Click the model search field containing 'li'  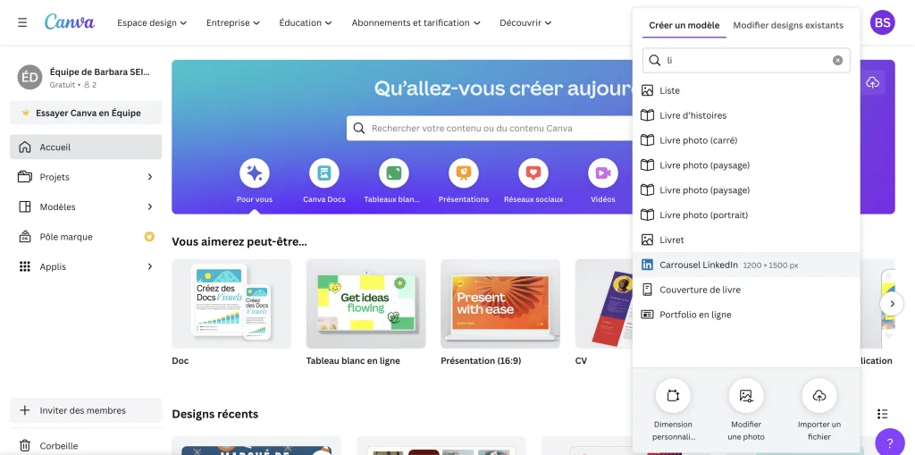[x=746, y=60]
